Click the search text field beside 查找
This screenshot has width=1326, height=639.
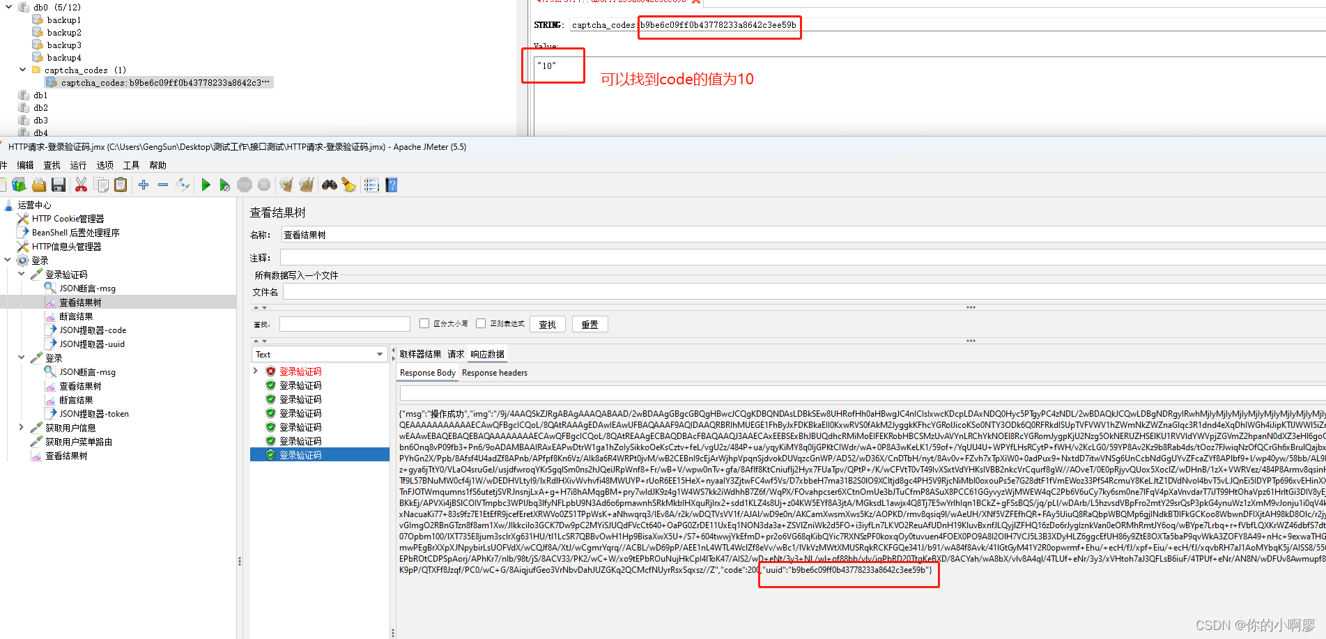(345, 324)
